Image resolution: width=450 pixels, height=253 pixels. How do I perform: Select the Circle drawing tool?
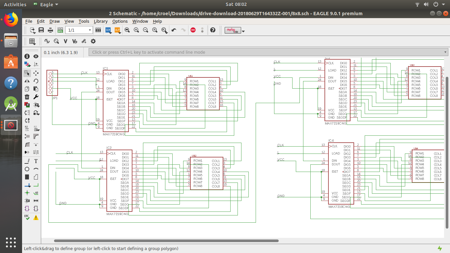(x=27, y=169)
